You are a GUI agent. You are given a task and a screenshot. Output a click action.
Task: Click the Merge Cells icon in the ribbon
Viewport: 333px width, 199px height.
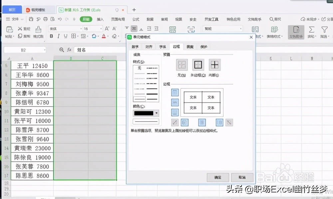[191, 29]
